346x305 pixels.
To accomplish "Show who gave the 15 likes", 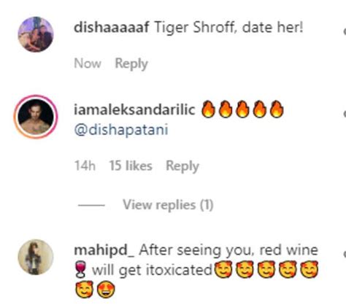I will (131, 166).
